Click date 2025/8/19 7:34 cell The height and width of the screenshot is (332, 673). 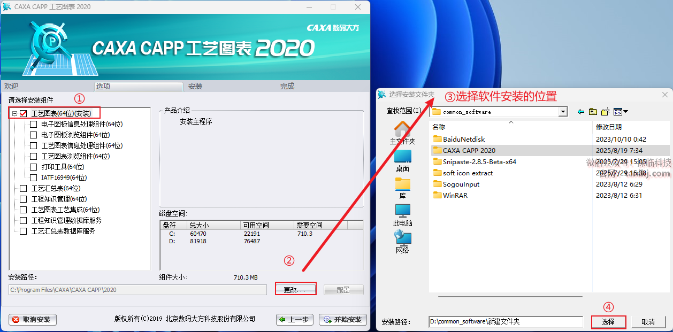click(620, 150)
